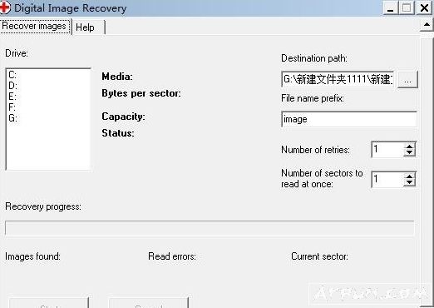Click the scrollbar up arrow

(x=427, y=25)
